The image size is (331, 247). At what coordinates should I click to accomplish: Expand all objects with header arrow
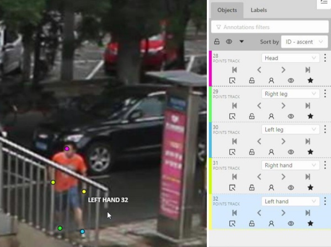click(x=242, y=41)
